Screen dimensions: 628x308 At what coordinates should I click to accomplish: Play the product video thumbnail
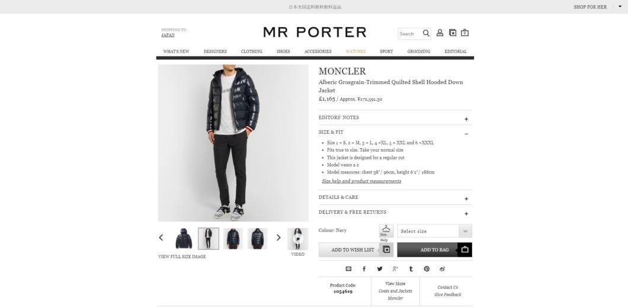(297, 239)
